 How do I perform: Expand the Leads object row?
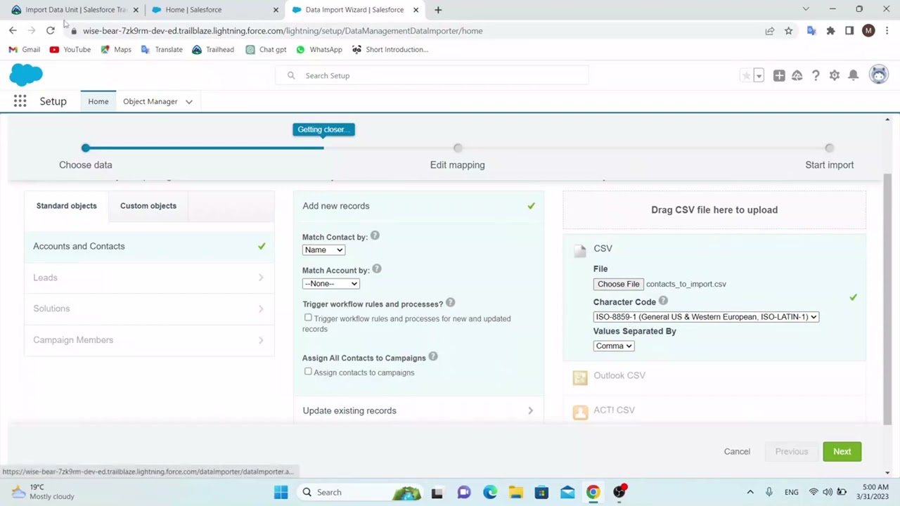149,278
